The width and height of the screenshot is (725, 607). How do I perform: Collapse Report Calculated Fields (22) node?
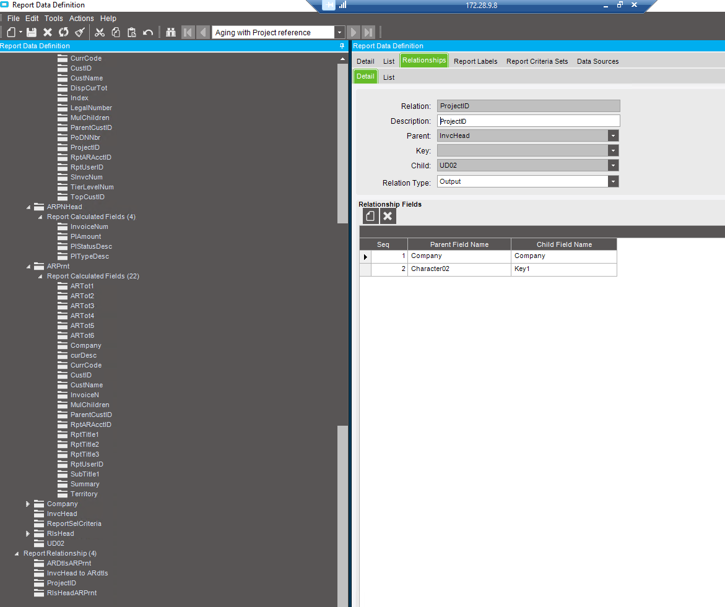[x=40, y=276]
